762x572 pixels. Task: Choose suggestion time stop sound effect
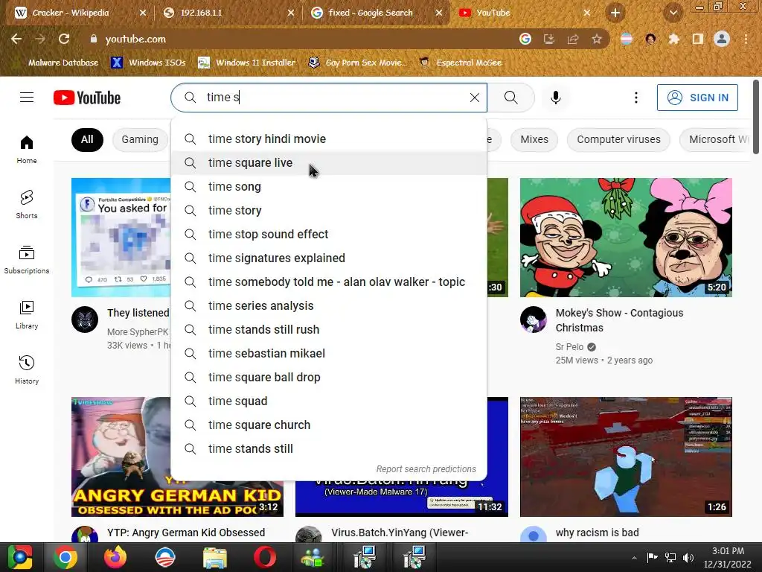329,235
